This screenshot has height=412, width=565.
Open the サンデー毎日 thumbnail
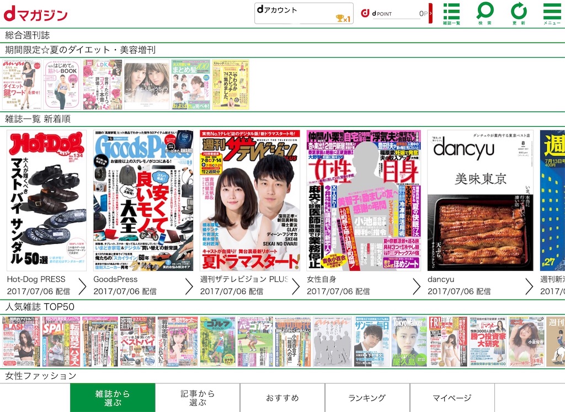(x=371, y=342)
